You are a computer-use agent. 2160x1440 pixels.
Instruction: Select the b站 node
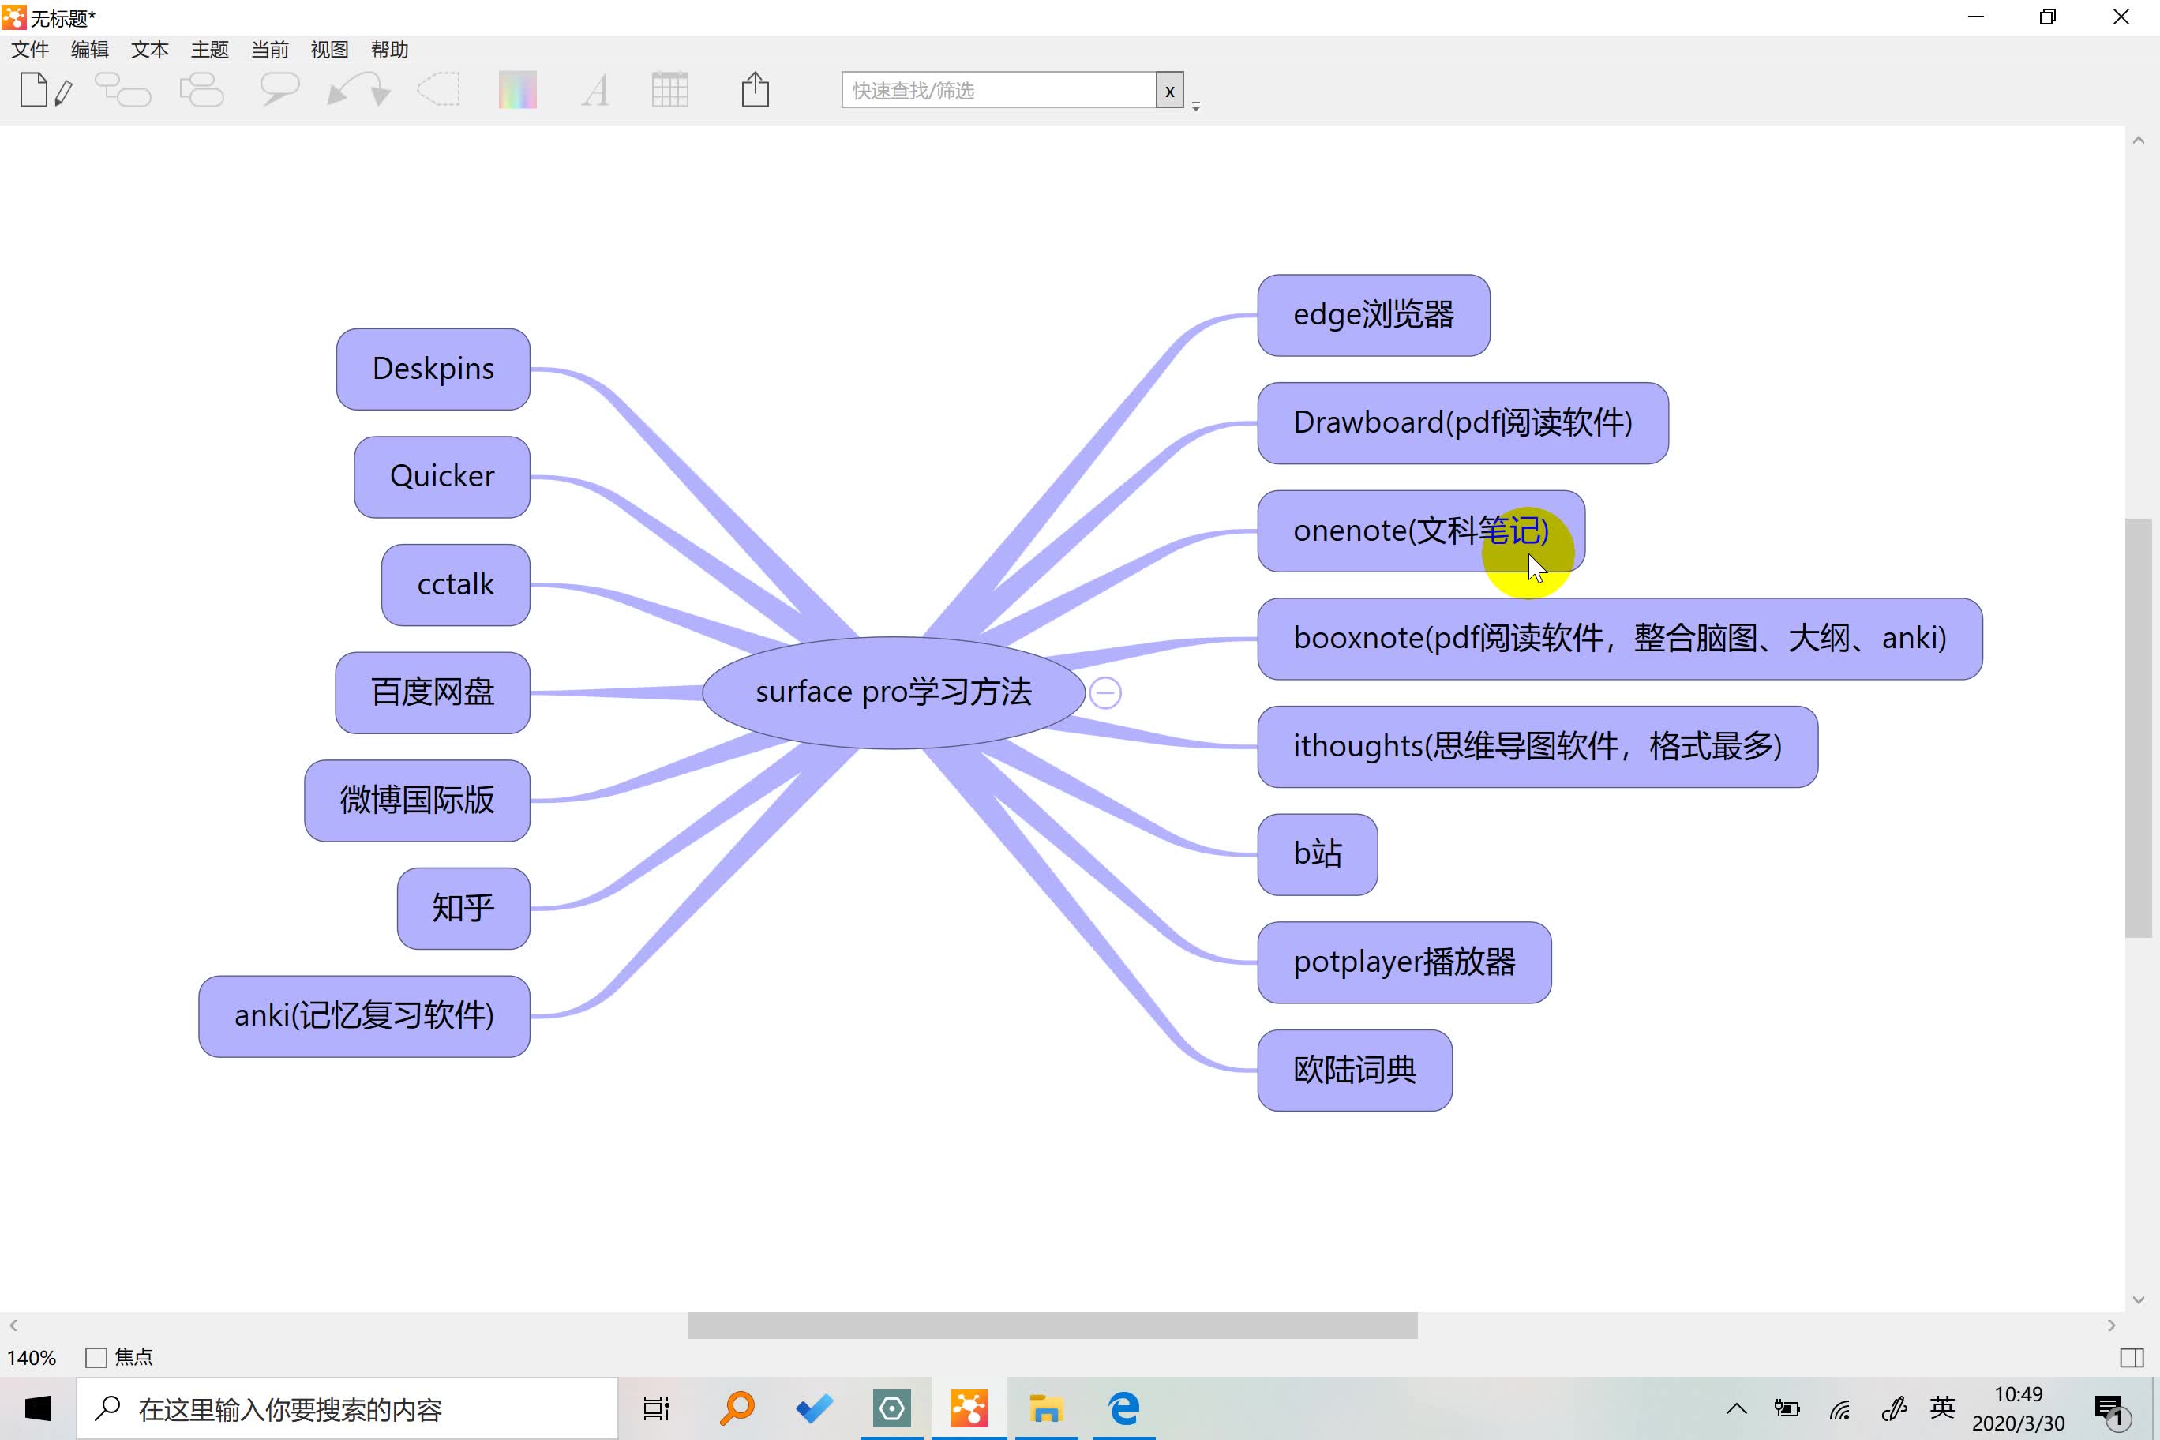(x=1317, y=854)
